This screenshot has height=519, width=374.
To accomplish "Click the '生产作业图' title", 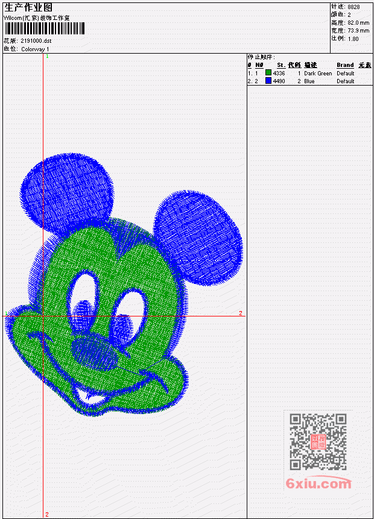I will click(28, 8).
